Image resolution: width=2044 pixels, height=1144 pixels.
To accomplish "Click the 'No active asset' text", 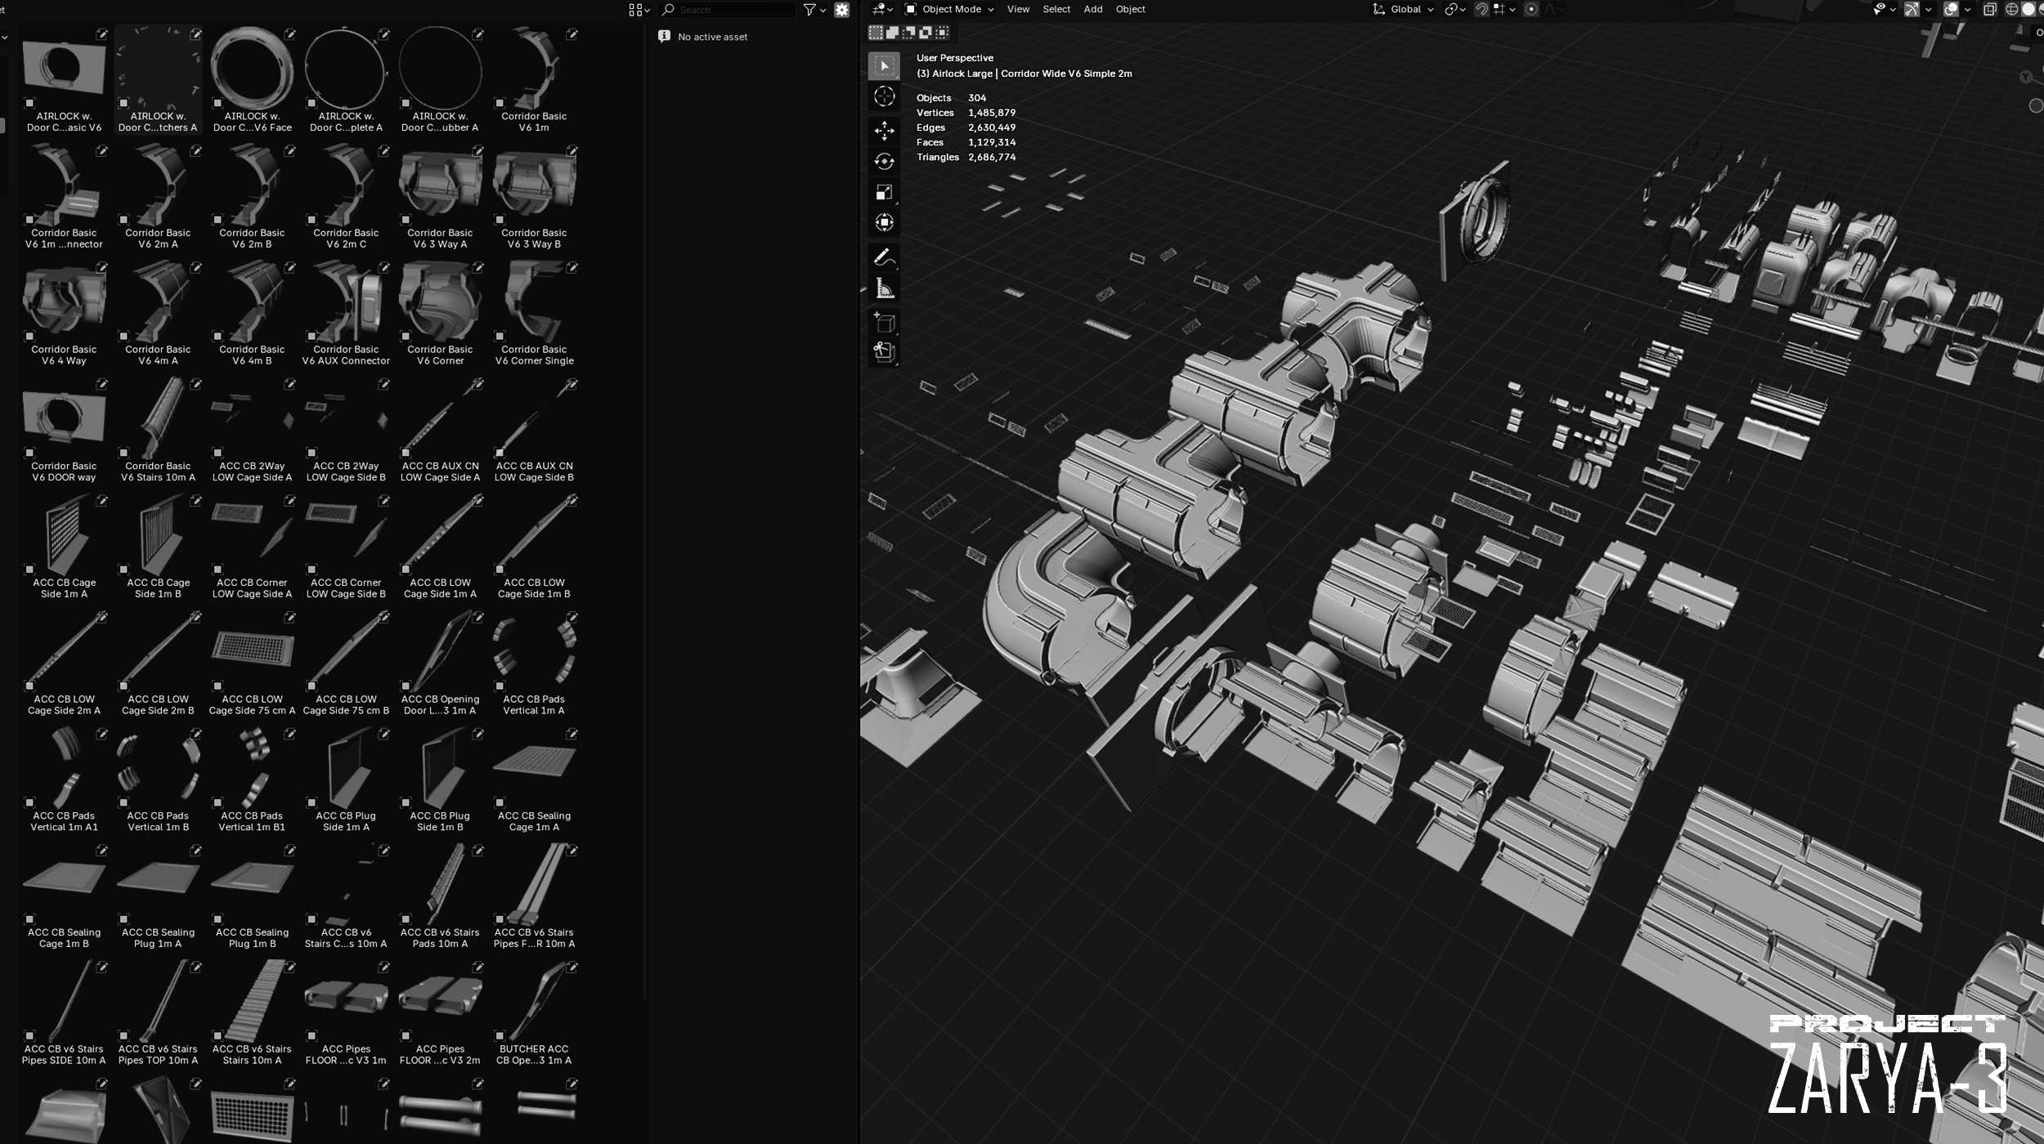I will click(712, 37).
